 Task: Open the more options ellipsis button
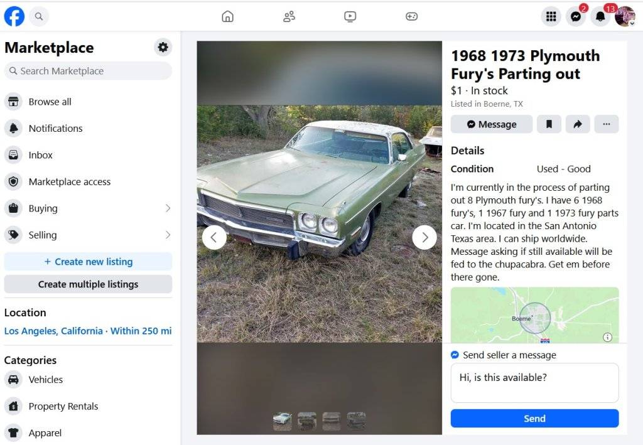606,124
